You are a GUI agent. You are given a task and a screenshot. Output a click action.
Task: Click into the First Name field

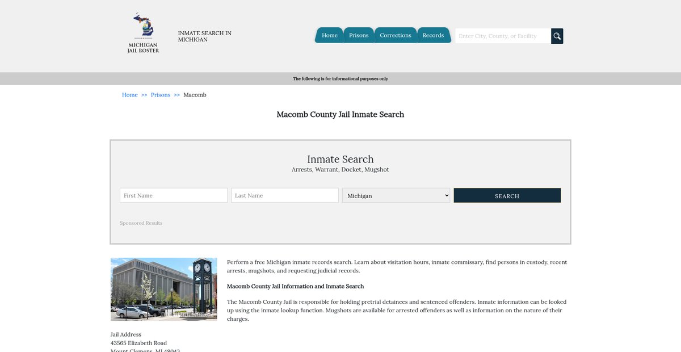pyautogui.click(x=174, y=195)
